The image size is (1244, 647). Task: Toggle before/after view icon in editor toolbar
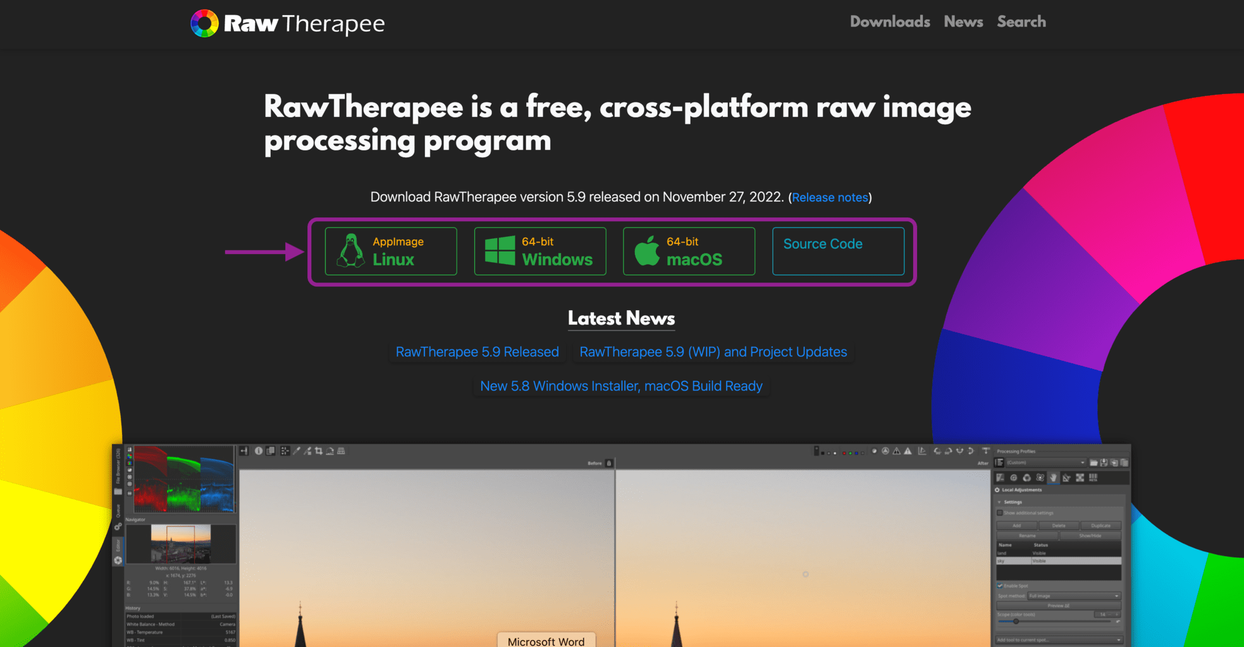point(271,451)
